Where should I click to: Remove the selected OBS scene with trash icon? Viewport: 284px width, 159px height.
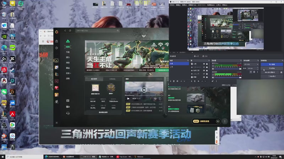pos(174,81)
